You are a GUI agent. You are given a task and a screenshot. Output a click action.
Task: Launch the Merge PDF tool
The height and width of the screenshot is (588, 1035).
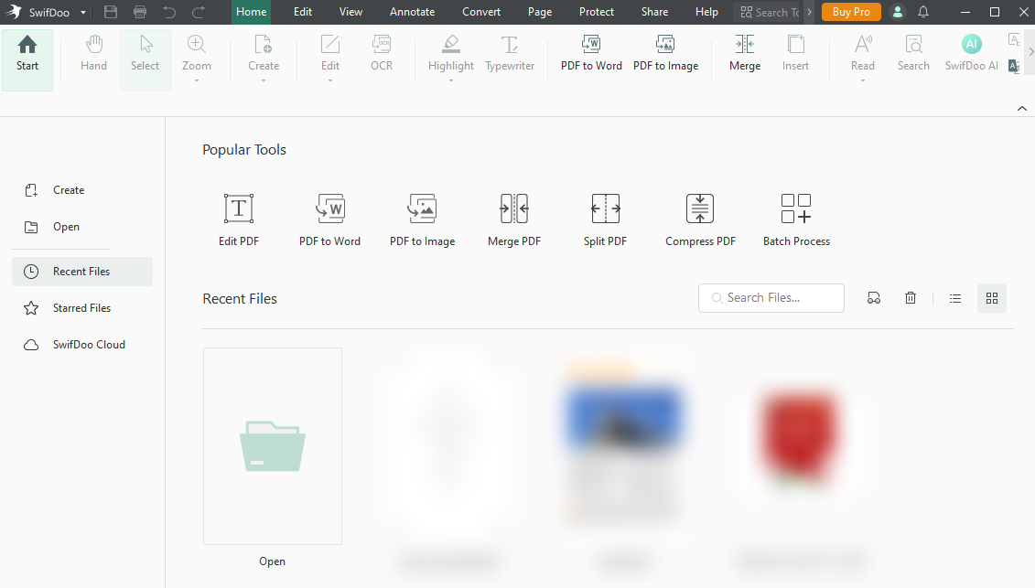[x=513, y=218]
